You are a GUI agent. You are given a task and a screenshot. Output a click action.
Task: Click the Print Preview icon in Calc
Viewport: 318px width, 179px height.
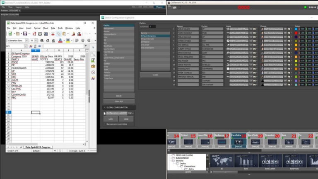[x=46, y=34]
